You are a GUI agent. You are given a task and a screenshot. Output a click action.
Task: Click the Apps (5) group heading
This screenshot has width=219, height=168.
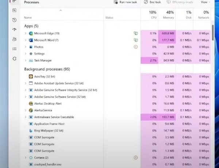[31, 26]
